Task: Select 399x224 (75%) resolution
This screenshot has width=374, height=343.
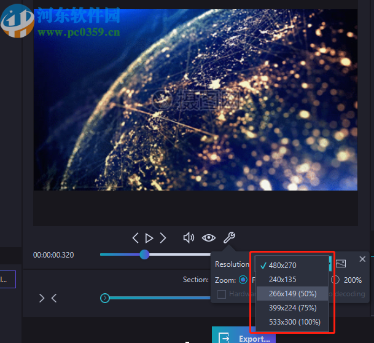Action: pos(292,308)
